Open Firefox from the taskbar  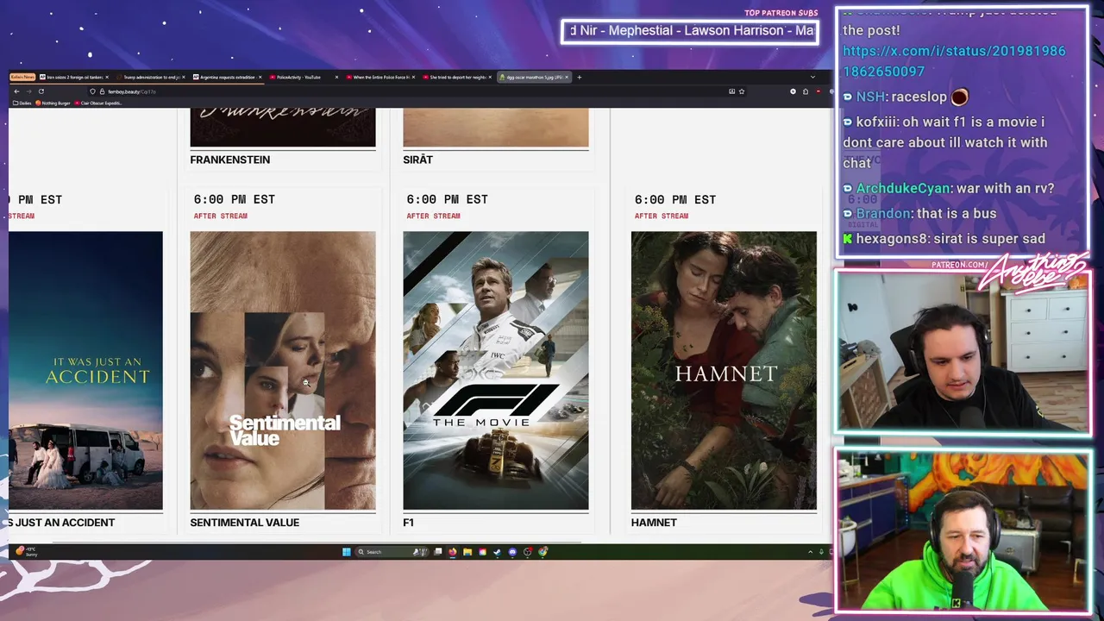[453, 552]
